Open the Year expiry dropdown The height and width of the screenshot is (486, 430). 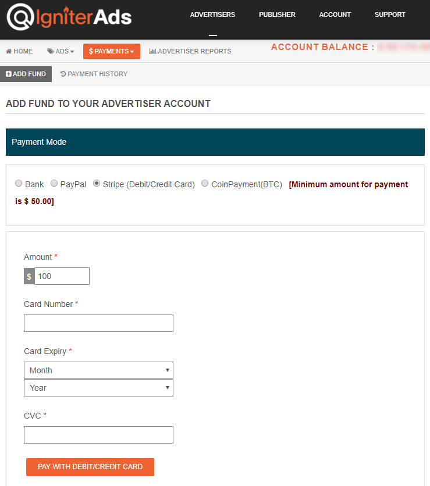[x=99, y=388]
